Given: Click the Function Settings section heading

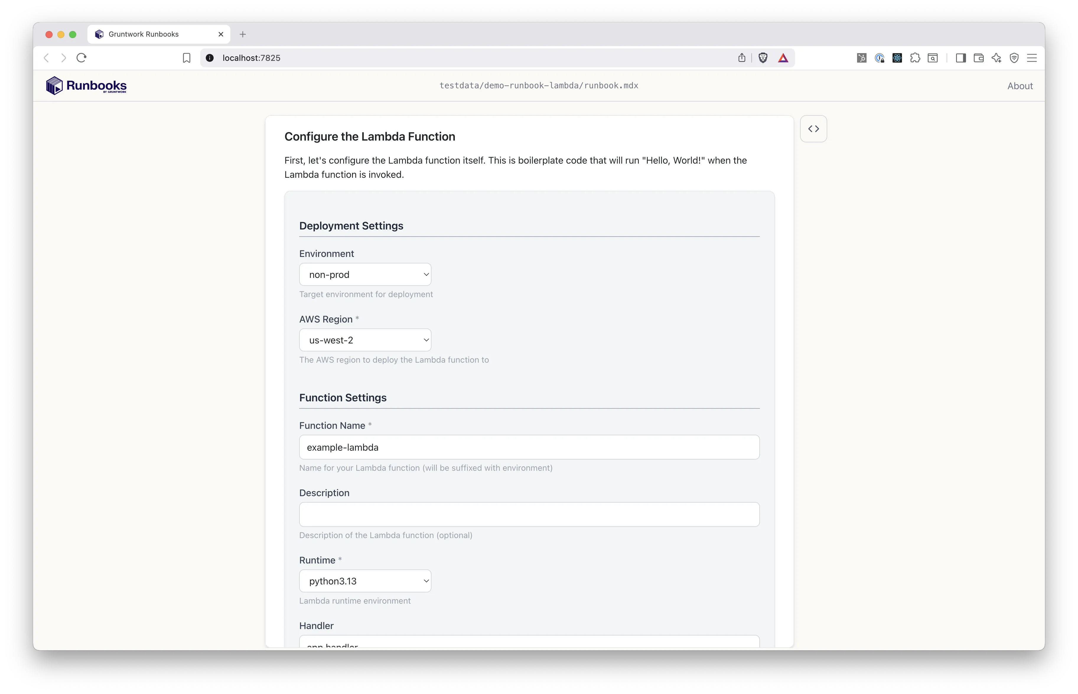Looking at the screenshot, I should [x=343, y=397].
